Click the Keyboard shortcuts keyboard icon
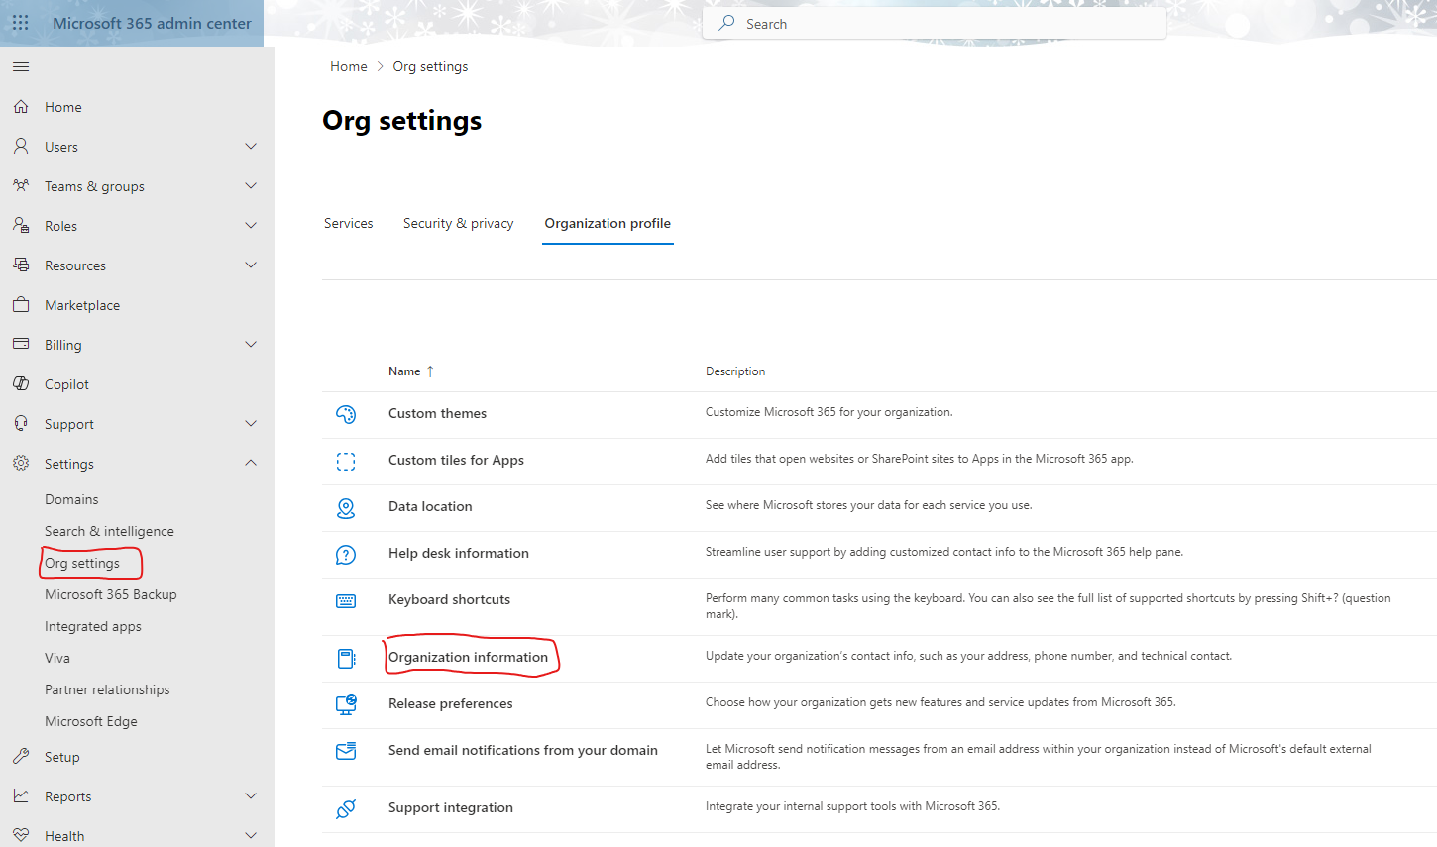The height and width of the screenshot is (847, 1437). [346, 601]
